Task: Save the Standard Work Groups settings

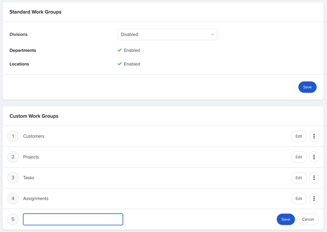Action: [307, 87]
